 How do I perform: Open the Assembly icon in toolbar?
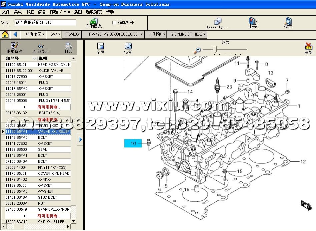[218, 22]
